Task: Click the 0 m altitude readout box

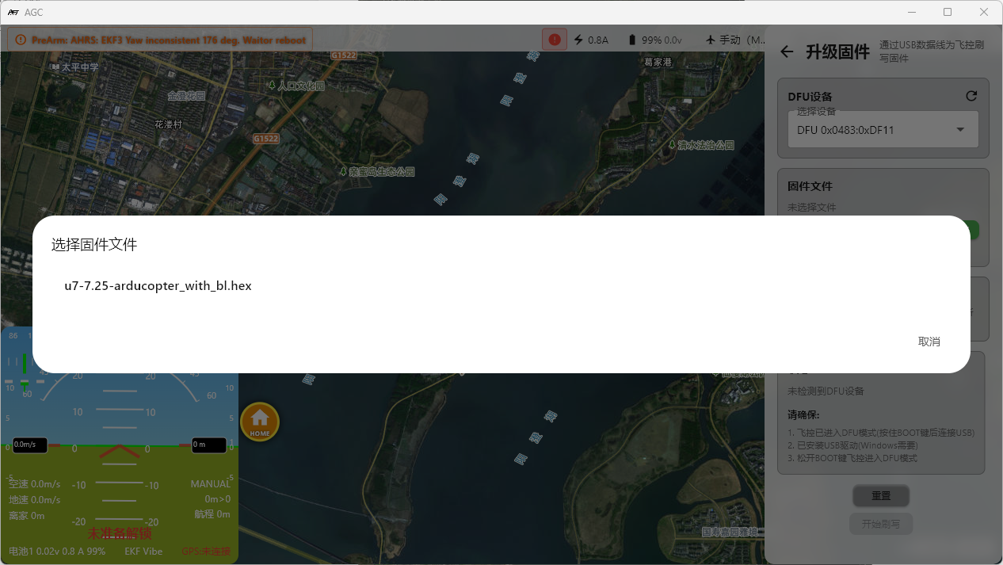Action: point(208,445)
